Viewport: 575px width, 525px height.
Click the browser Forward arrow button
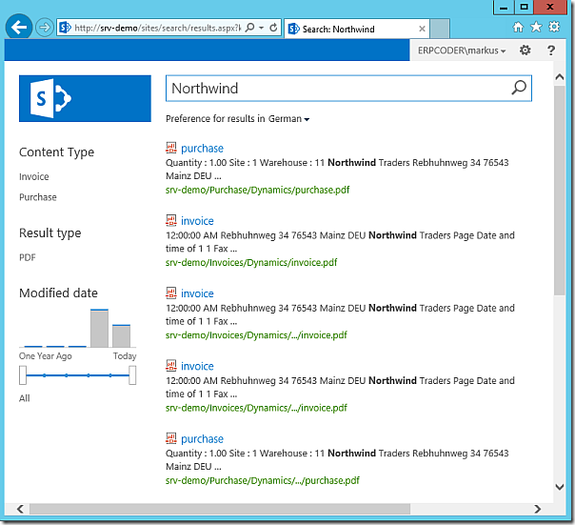(45, 28)
